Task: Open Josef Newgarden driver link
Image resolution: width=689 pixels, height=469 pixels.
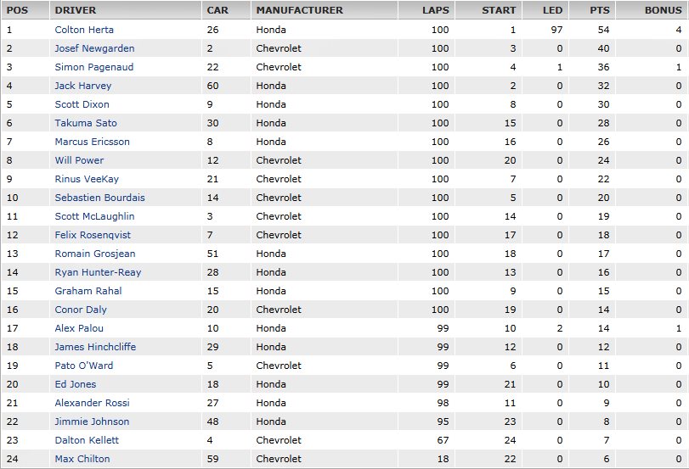Action: (94, 48)
